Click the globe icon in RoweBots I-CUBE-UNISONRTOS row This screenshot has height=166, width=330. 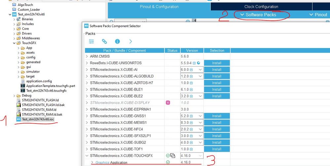[199, 63]
